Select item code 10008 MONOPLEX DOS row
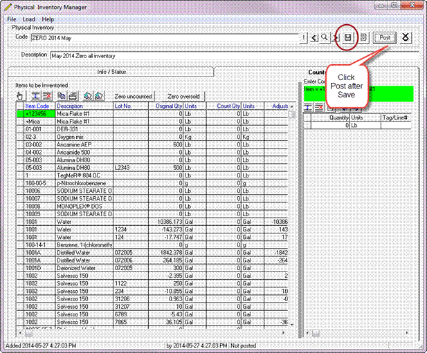The image size is (427, 353). 152,207
